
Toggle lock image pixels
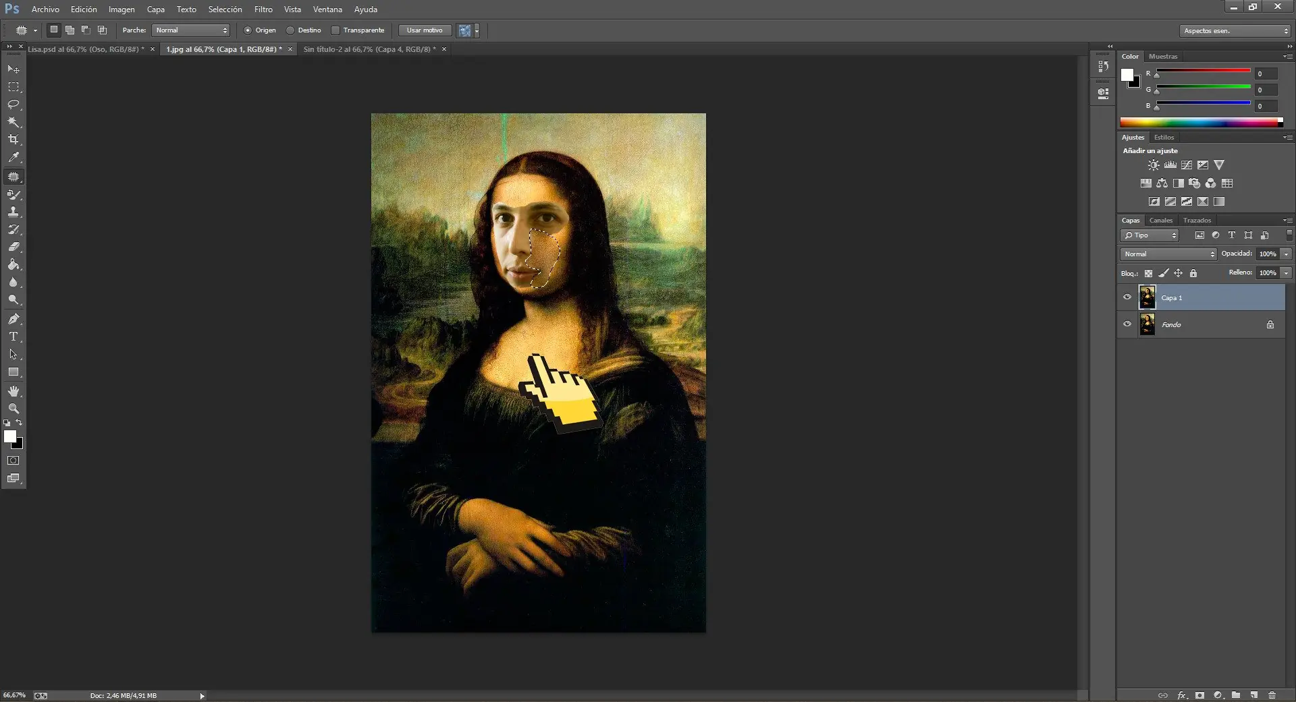pyautogui.click(x=1163, y=273)
